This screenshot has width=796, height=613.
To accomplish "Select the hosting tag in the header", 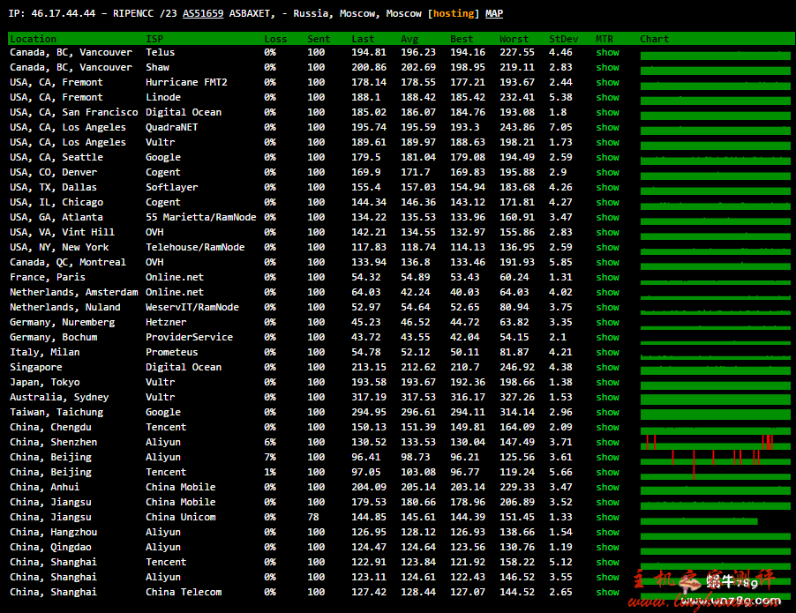I will (454, 14).
